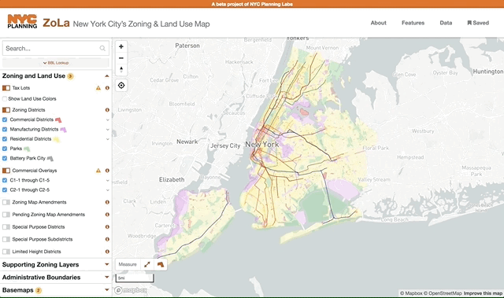Click the NYC Planning logo
The image size is (504, 298).
pos(22,21)
